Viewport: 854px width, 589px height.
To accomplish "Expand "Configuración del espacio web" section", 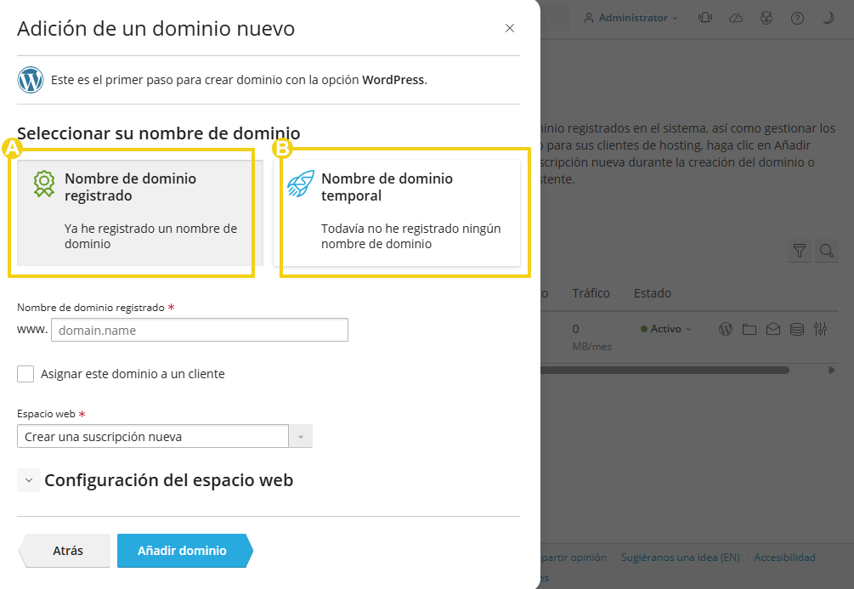I will [x=28, y=479].
